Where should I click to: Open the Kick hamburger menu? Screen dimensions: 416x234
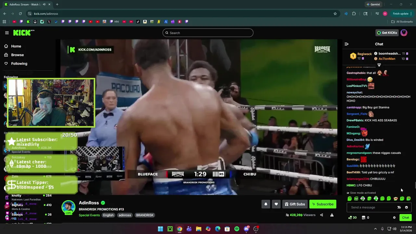coord(7,33)
